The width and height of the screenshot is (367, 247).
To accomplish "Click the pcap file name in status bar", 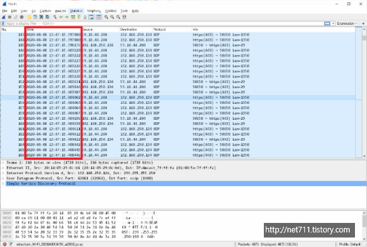I will pyautogui.click(x=49, y=244).
